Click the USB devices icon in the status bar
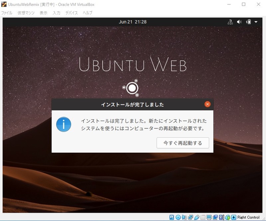The image size is (266, 221). (x=197, y=217)
